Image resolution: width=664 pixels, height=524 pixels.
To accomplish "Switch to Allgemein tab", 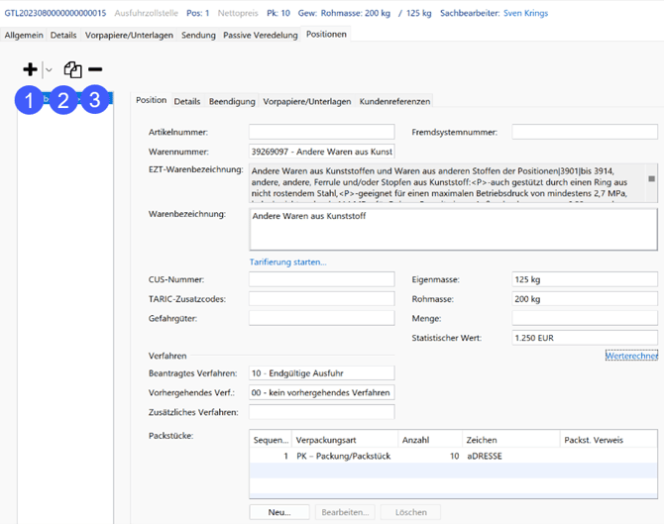I will (x=24, y=35).
